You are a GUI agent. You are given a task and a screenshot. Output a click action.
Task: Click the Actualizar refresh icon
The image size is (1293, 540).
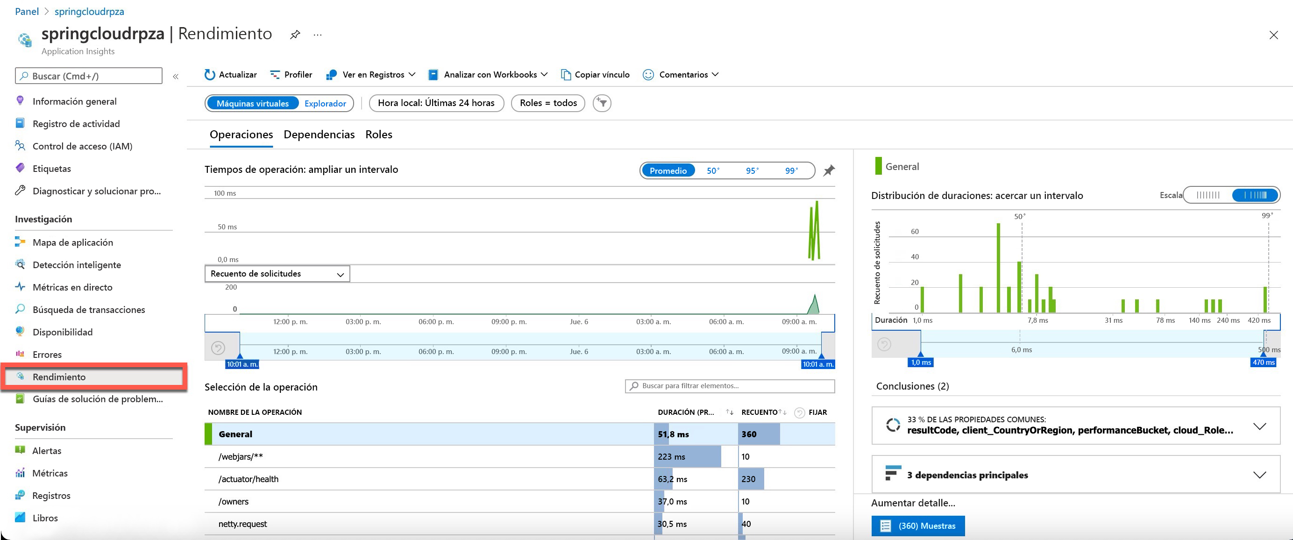coord(209,75)
